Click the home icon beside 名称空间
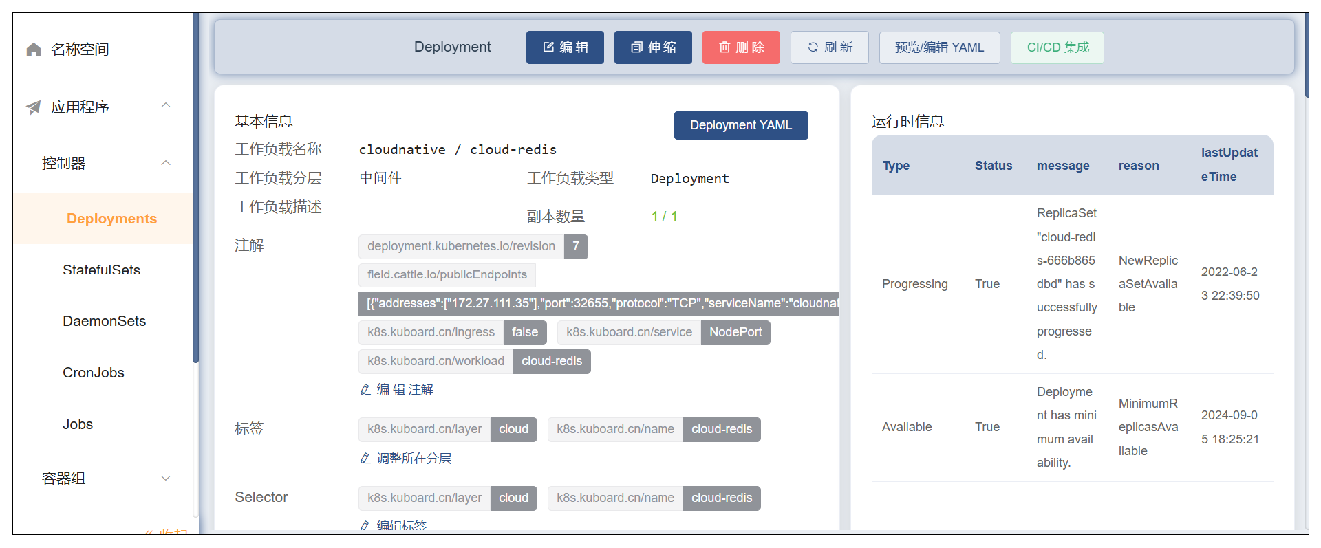This screenshot has height=548, width=1321. tap(34, 50)
